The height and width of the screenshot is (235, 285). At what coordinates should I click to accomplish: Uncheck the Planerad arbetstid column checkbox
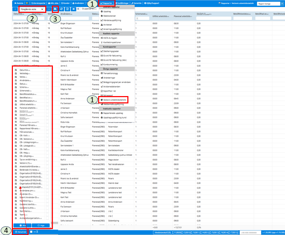click(x=16, y=108)
